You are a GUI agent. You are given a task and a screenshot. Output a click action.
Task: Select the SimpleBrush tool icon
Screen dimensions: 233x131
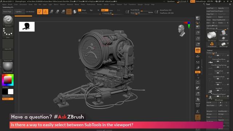point(212,44)
